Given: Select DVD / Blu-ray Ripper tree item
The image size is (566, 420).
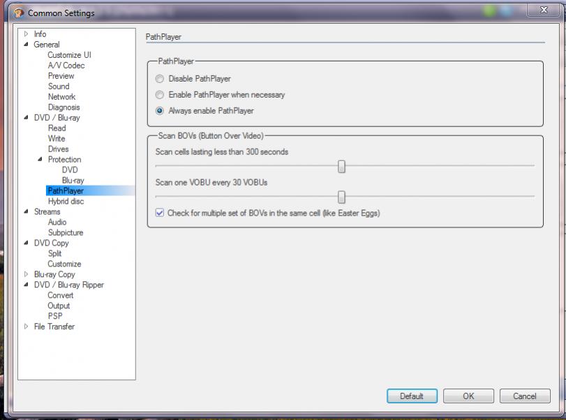Looking at the screenshot, I should click(x=69, y=285).
